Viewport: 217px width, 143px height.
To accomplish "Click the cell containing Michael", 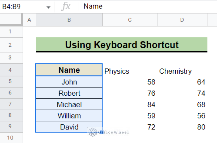I will tap(69, 105).
